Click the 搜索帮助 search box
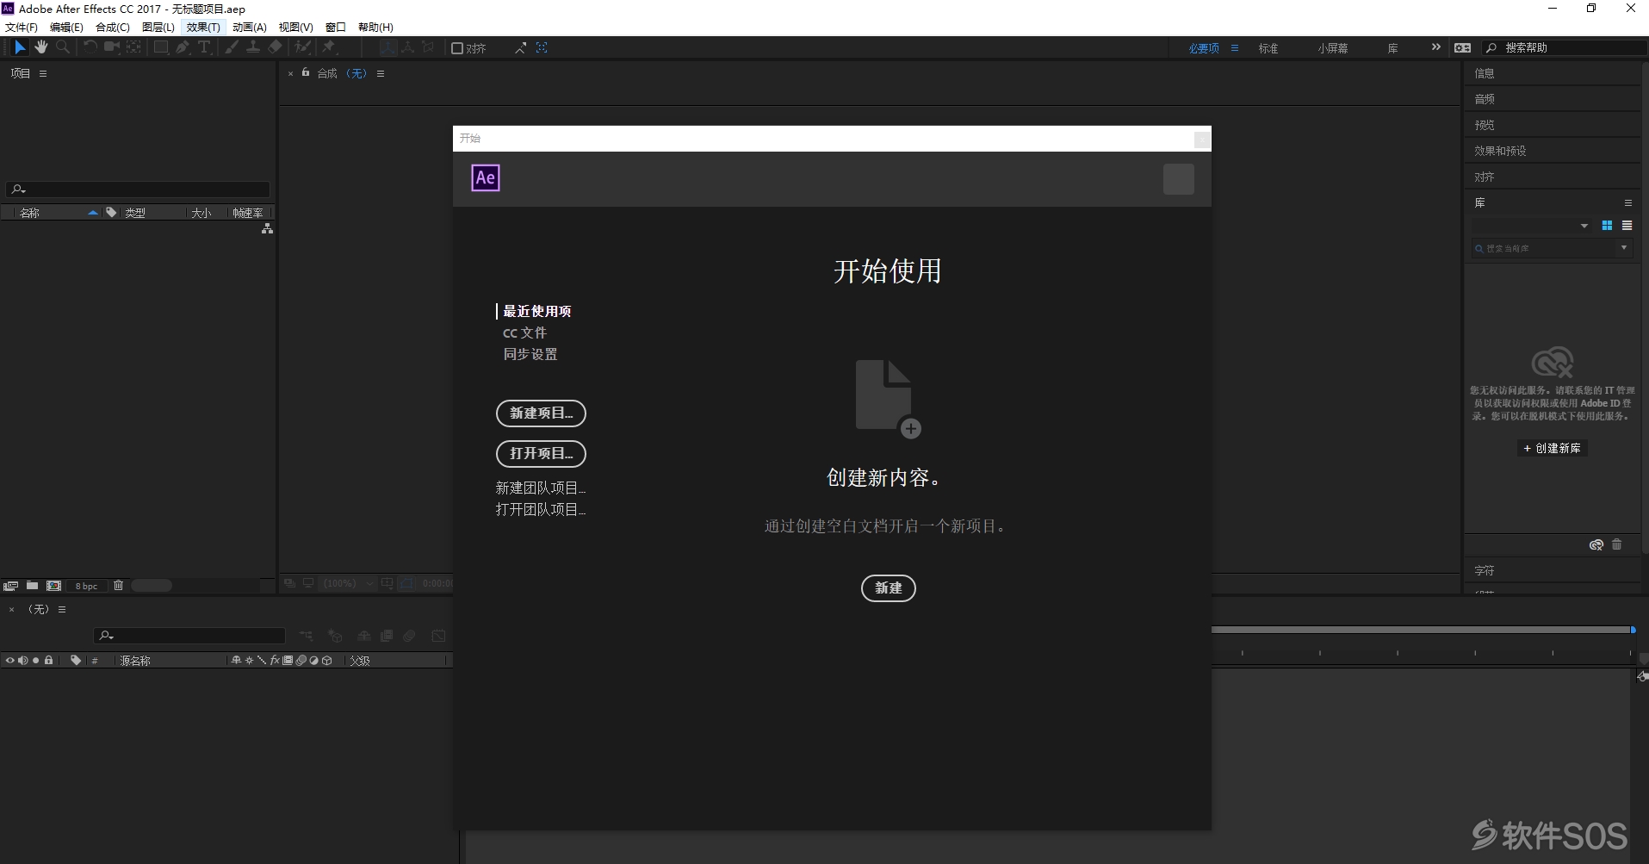This screenshot has width=1649, height=864. [1565, 47]
